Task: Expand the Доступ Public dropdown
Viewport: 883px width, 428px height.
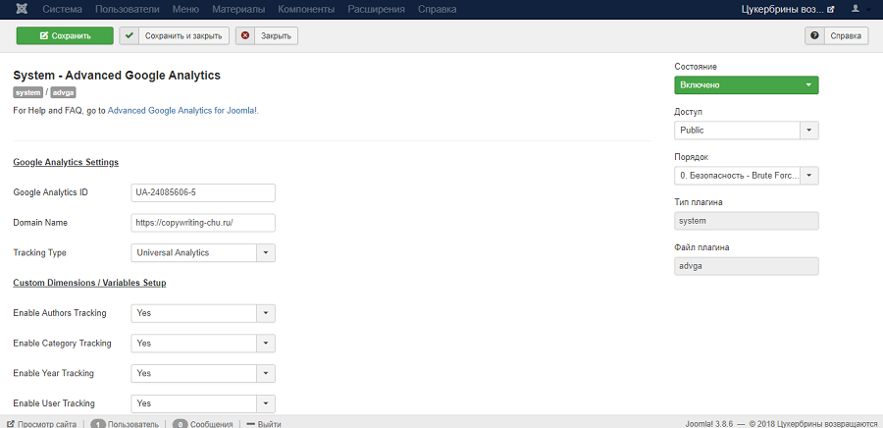Action: 746,130
